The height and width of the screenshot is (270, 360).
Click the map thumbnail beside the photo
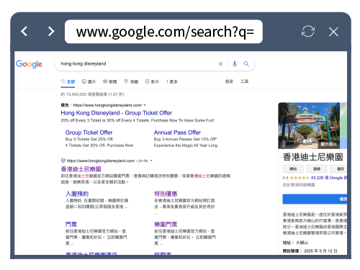(x=343, y=125)
